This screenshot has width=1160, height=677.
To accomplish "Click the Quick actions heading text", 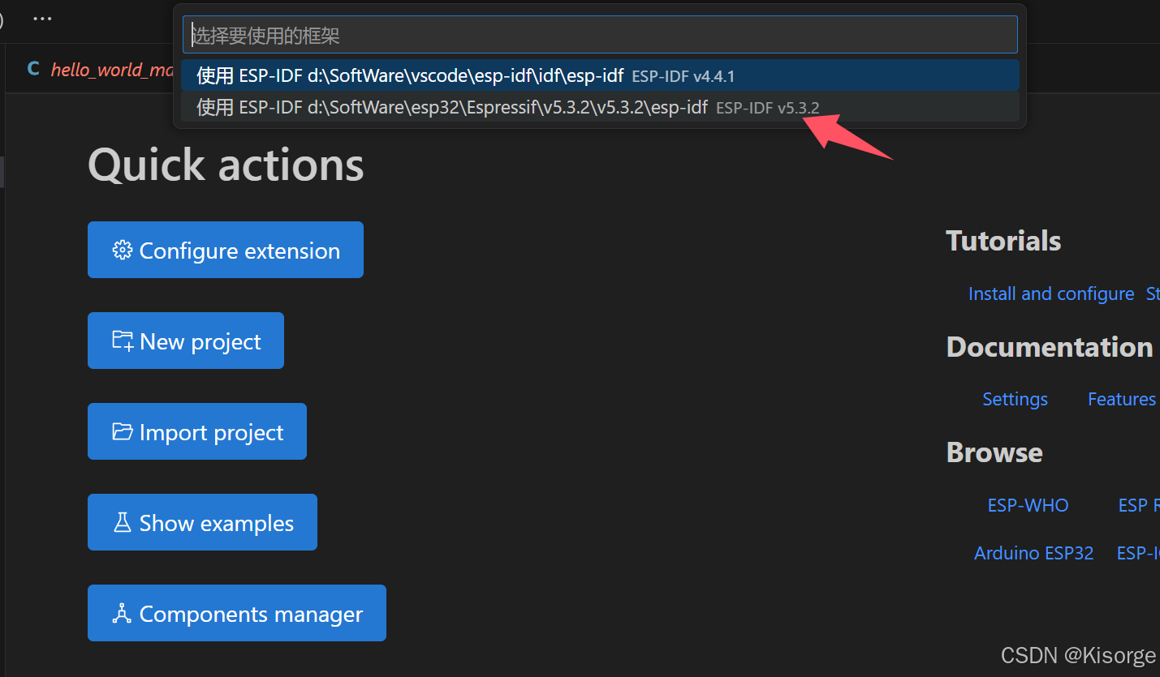I will [x=226, y=165].
